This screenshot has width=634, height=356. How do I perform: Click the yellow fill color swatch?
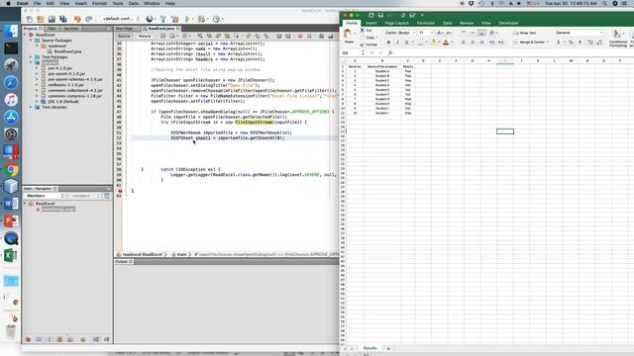[434, 43]
